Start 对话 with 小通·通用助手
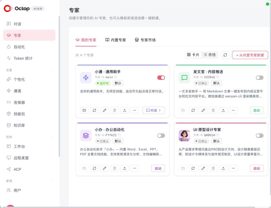 pyautogui.click(x=154, y=110)
